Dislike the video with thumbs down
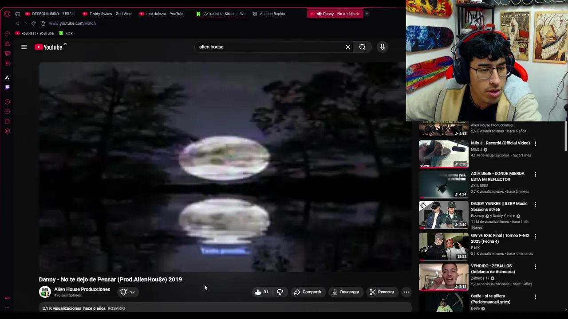568x319 pixels. pyautogui.click(x=280, y=292)
